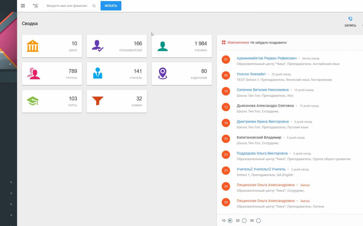The height and width of the screenshot is (226, 363).
Task: Click the 19 date badge for Дмитриева
Action: click(x=226, y=123)
